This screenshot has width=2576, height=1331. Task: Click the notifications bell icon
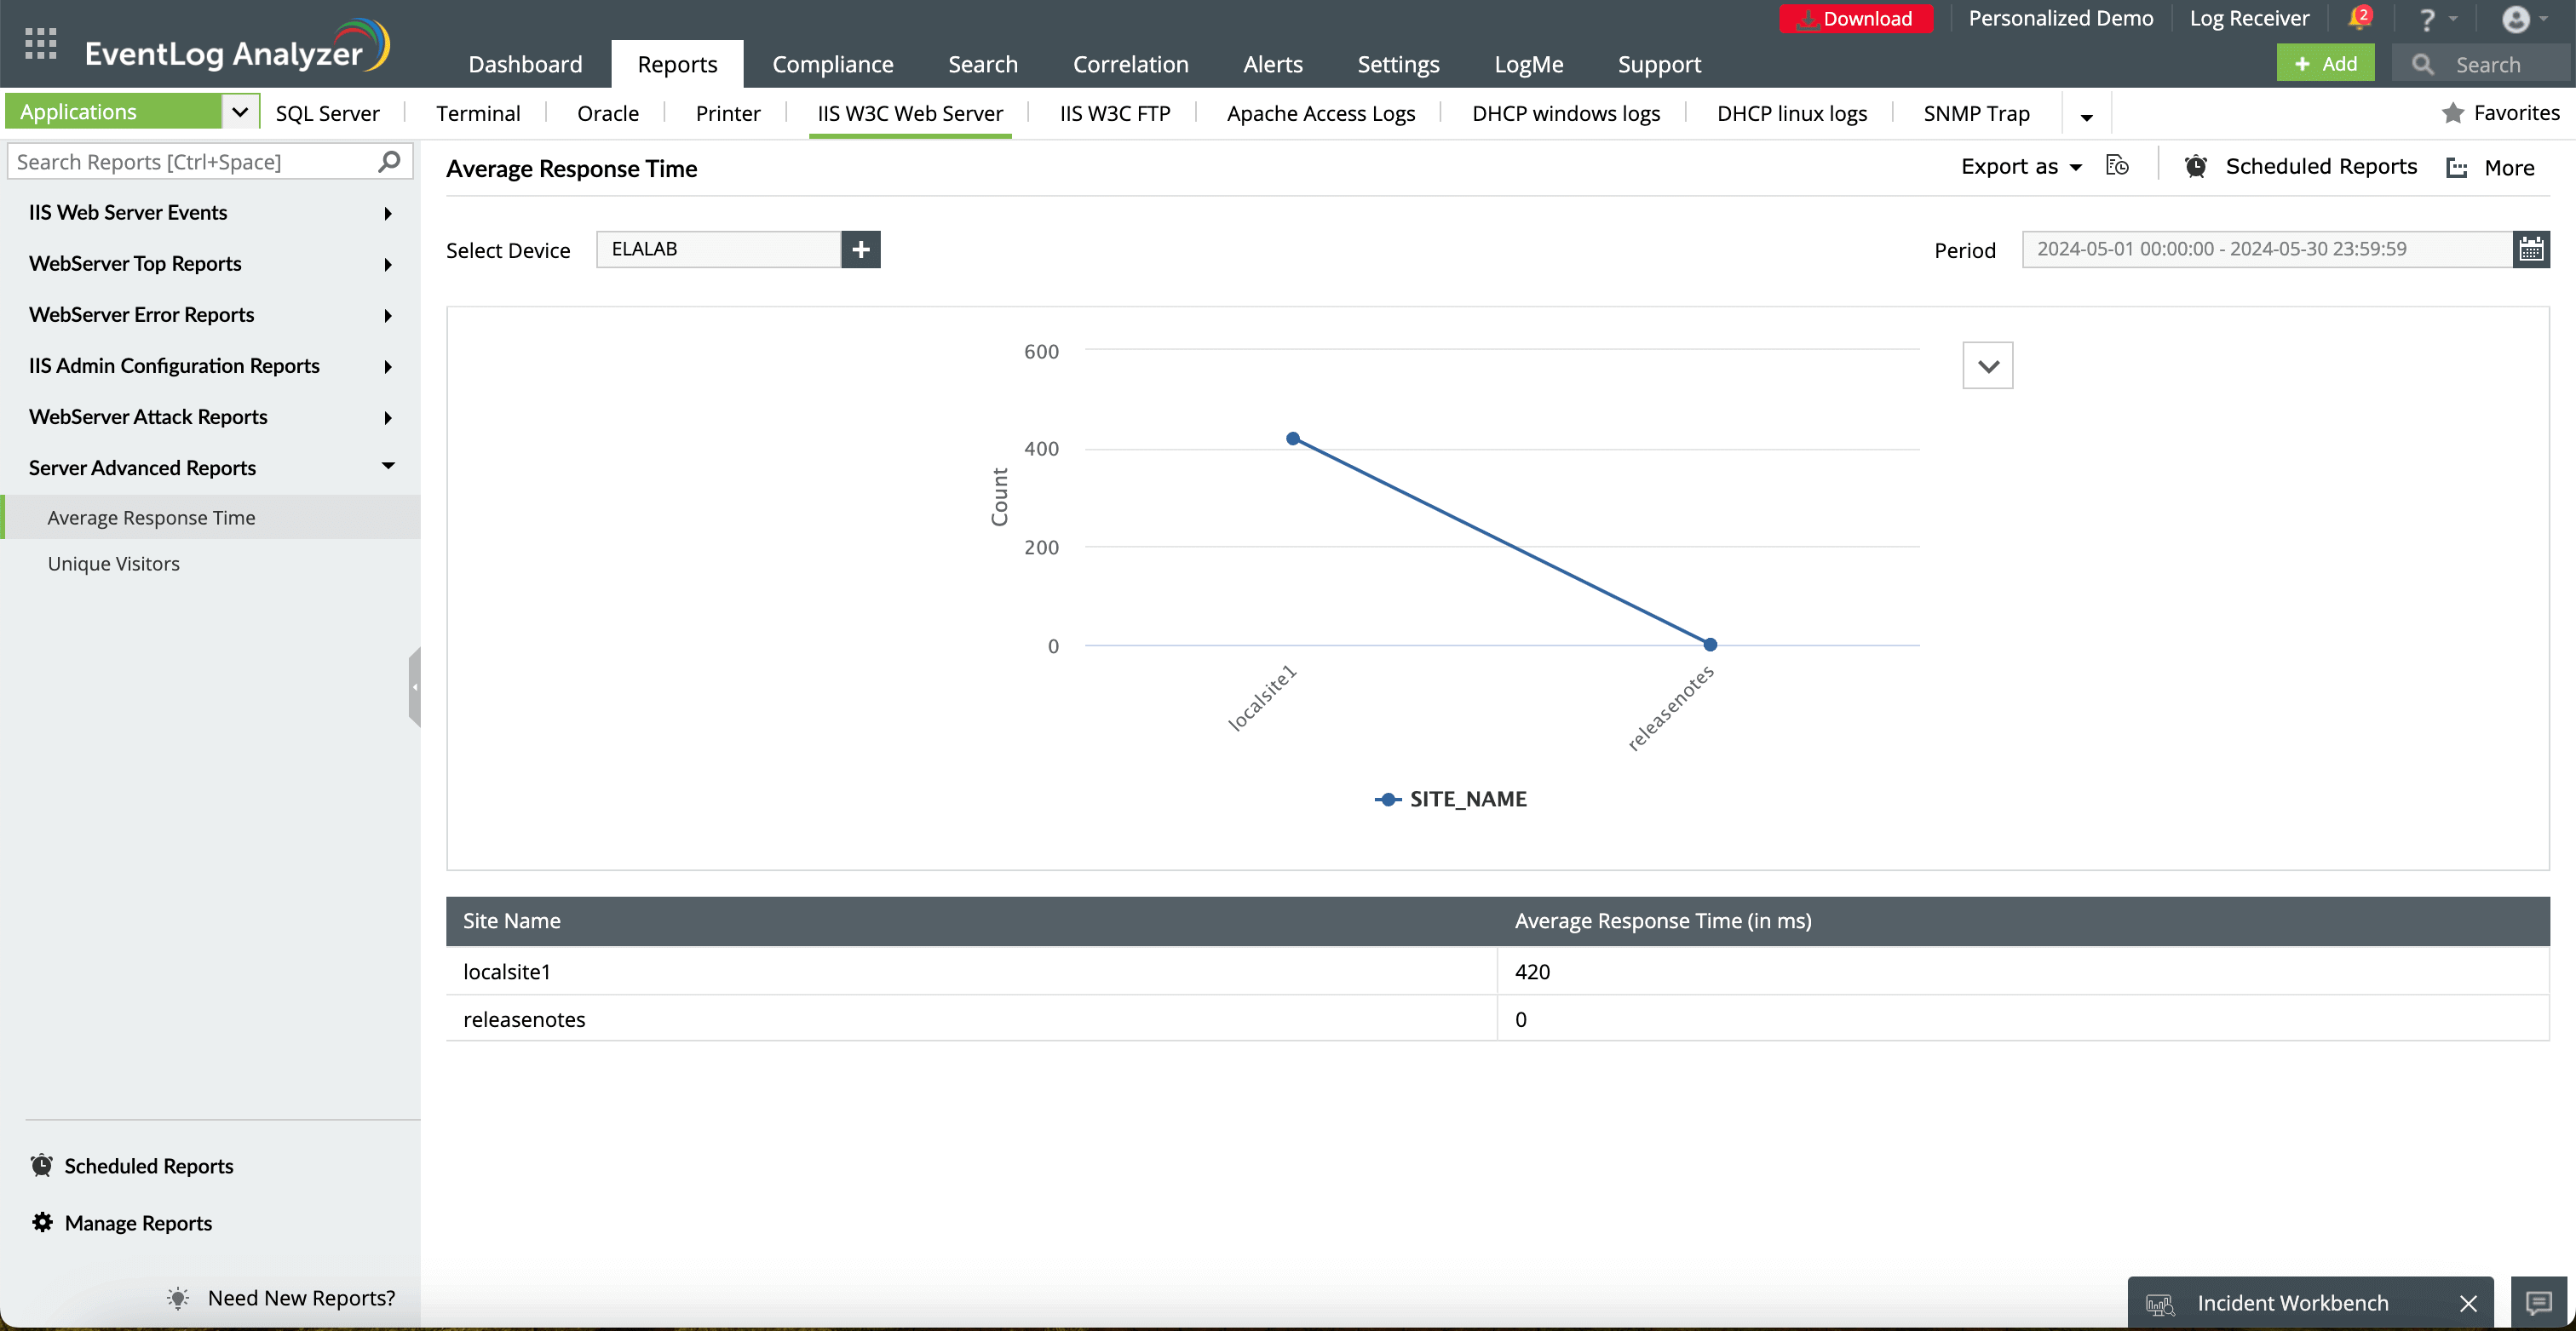point(2359,18)
